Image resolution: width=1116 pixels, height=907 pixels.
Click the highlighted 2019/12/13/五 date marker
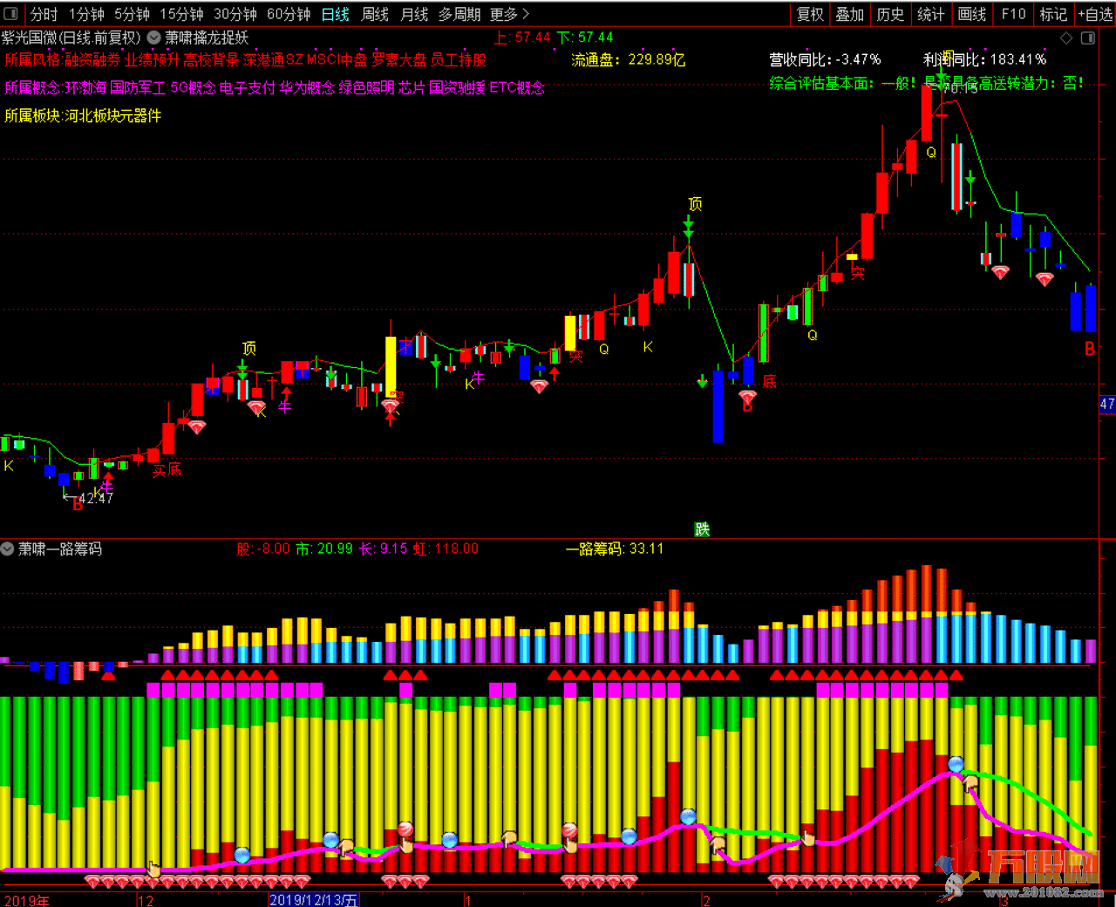coord(313,900)
